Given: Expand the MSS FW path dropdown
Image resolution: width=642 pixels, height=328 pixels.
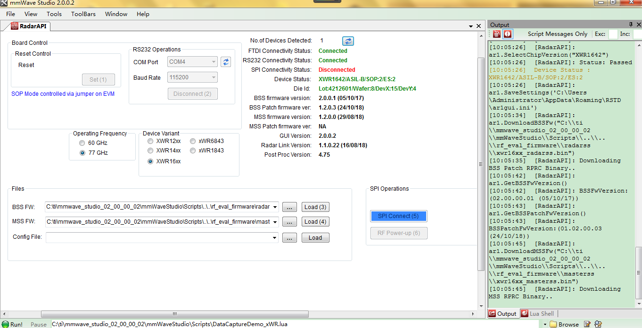Looking at the screenshot, I should pyautogui.click(x=275, y=221).
